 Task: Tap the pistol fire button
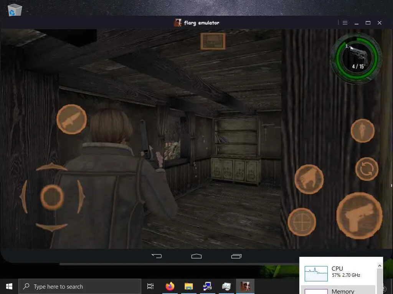click(359, 216)
